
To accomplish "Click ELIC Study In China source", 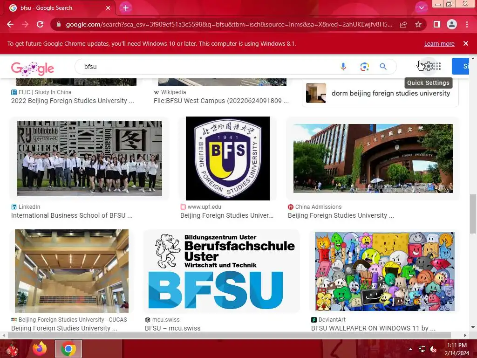I will [45, 92].
